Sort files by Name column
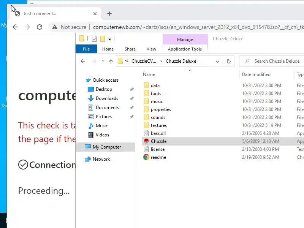The width and height of the screenshot is (304, 228). pos(149,74)
